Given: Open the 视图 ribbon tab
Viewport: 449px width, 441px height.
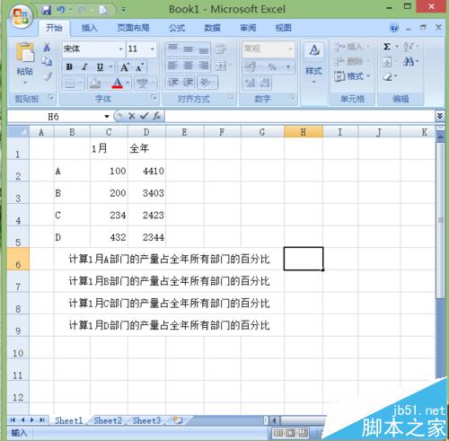Looking at the screenshot, I should [283, 28].
